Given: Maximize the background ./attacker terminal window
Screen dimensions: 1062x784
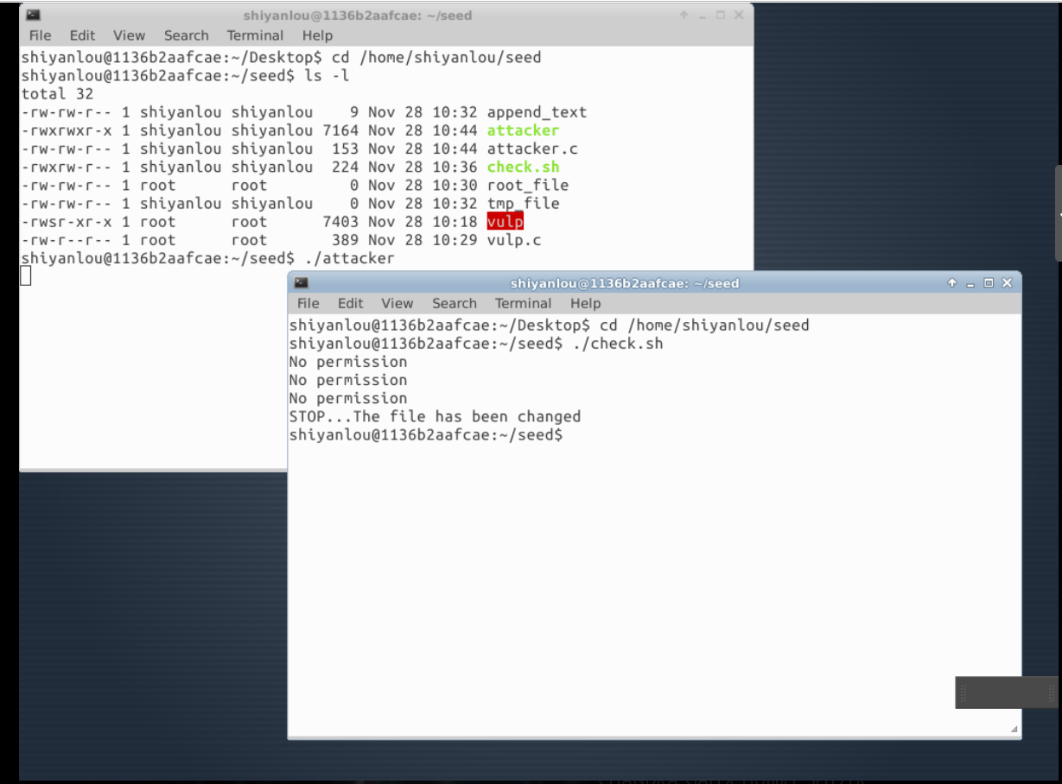Looking at the screenshot, I should point(721,16).
